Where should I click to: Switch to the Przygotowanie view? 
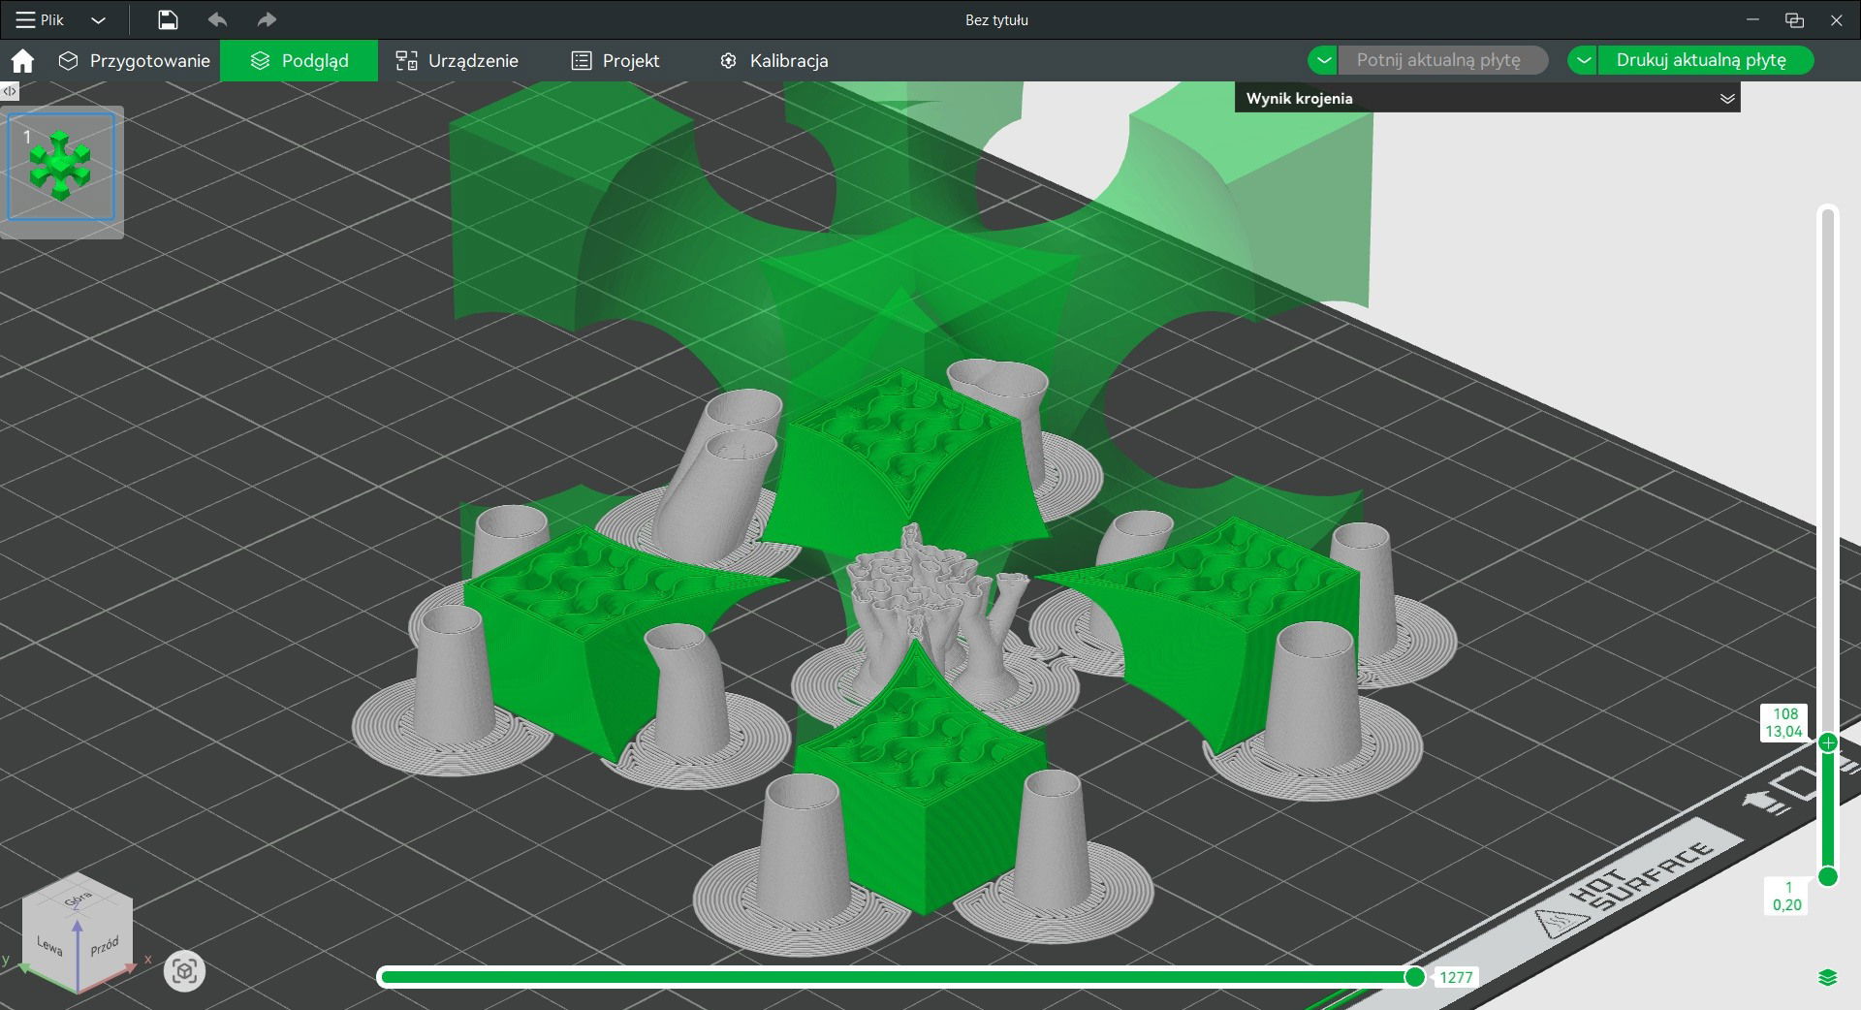(x=149, y=60)
